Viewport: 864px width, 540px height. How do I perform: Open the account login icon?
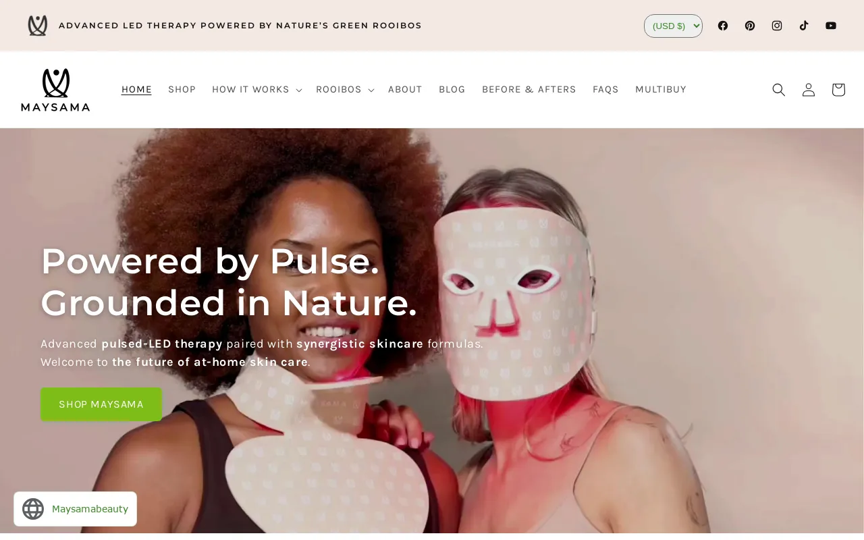coord(809,90)
